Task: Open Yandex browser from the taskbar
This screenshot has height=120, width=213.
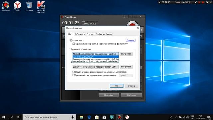Action: point(127,117)
